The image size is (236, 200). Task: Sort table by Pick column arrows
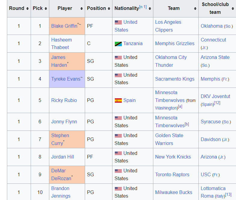point(46,9)
